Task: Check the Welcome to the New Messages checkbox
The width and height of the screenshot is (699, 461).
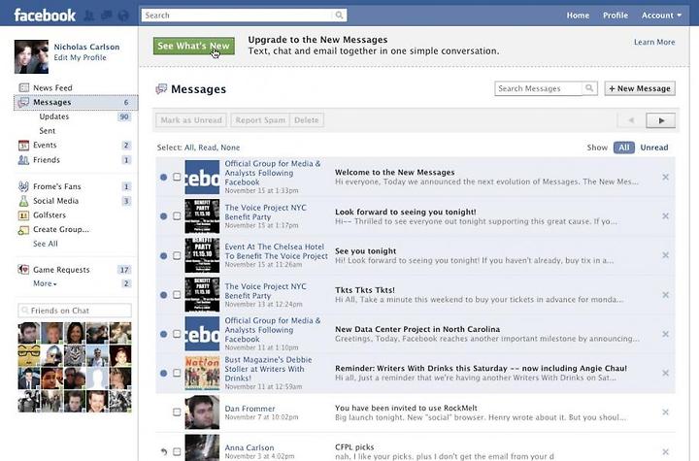Action: (x=177, y=177)
